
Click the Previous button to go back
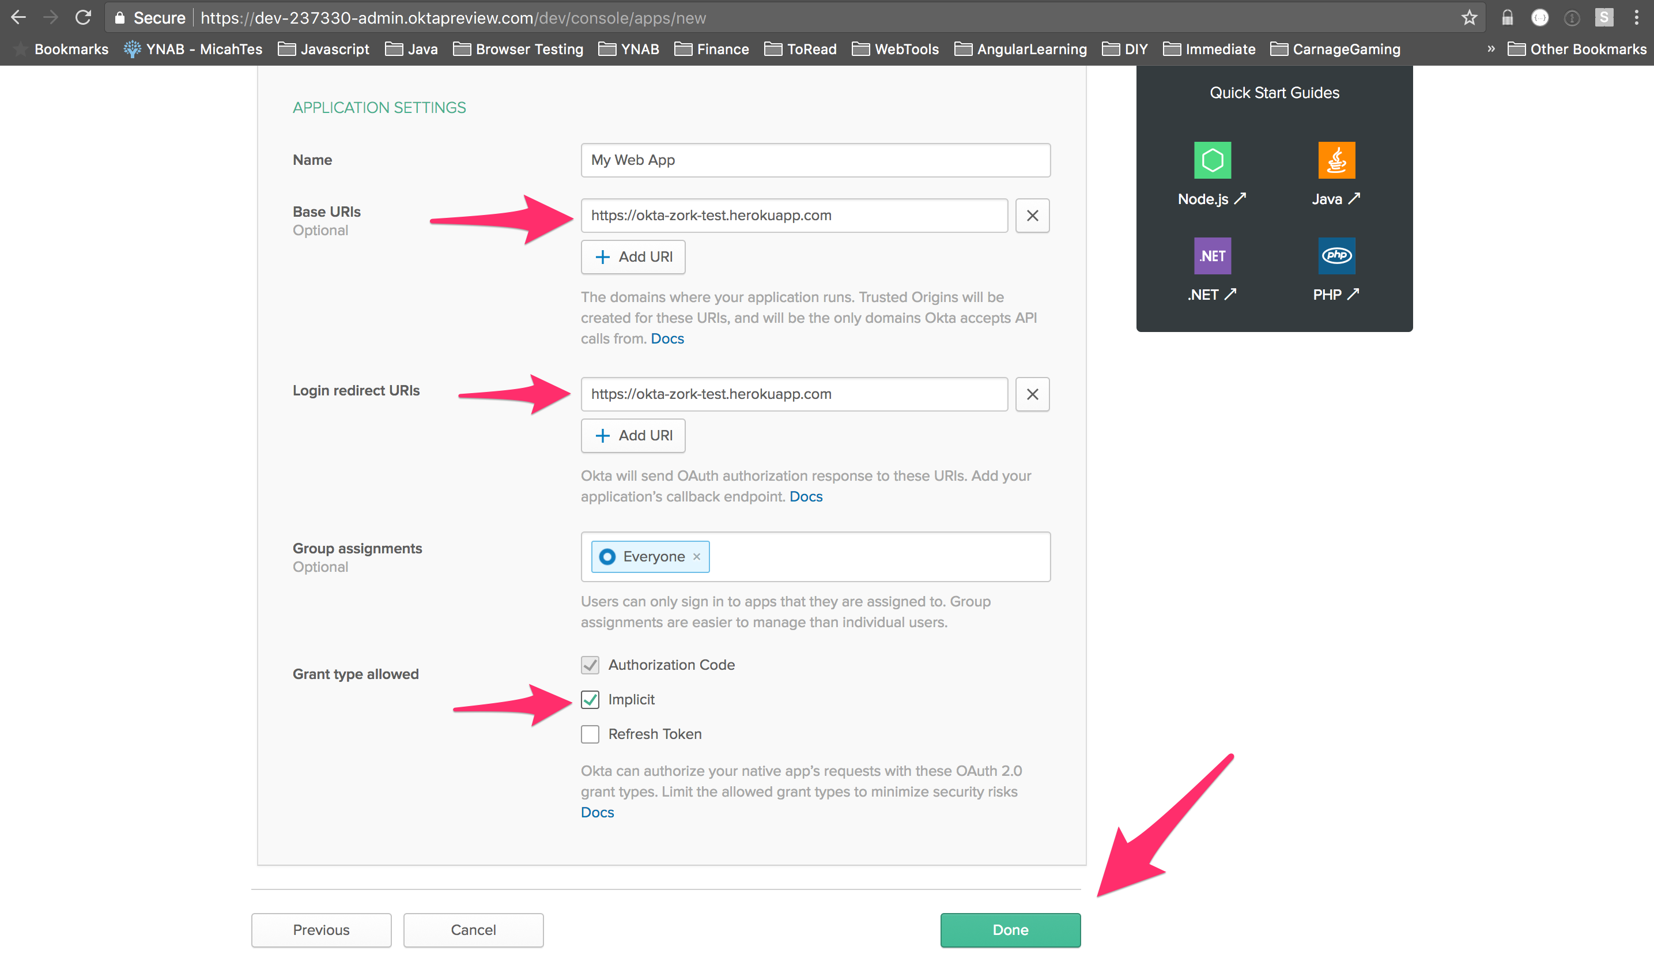click(322, 930)
